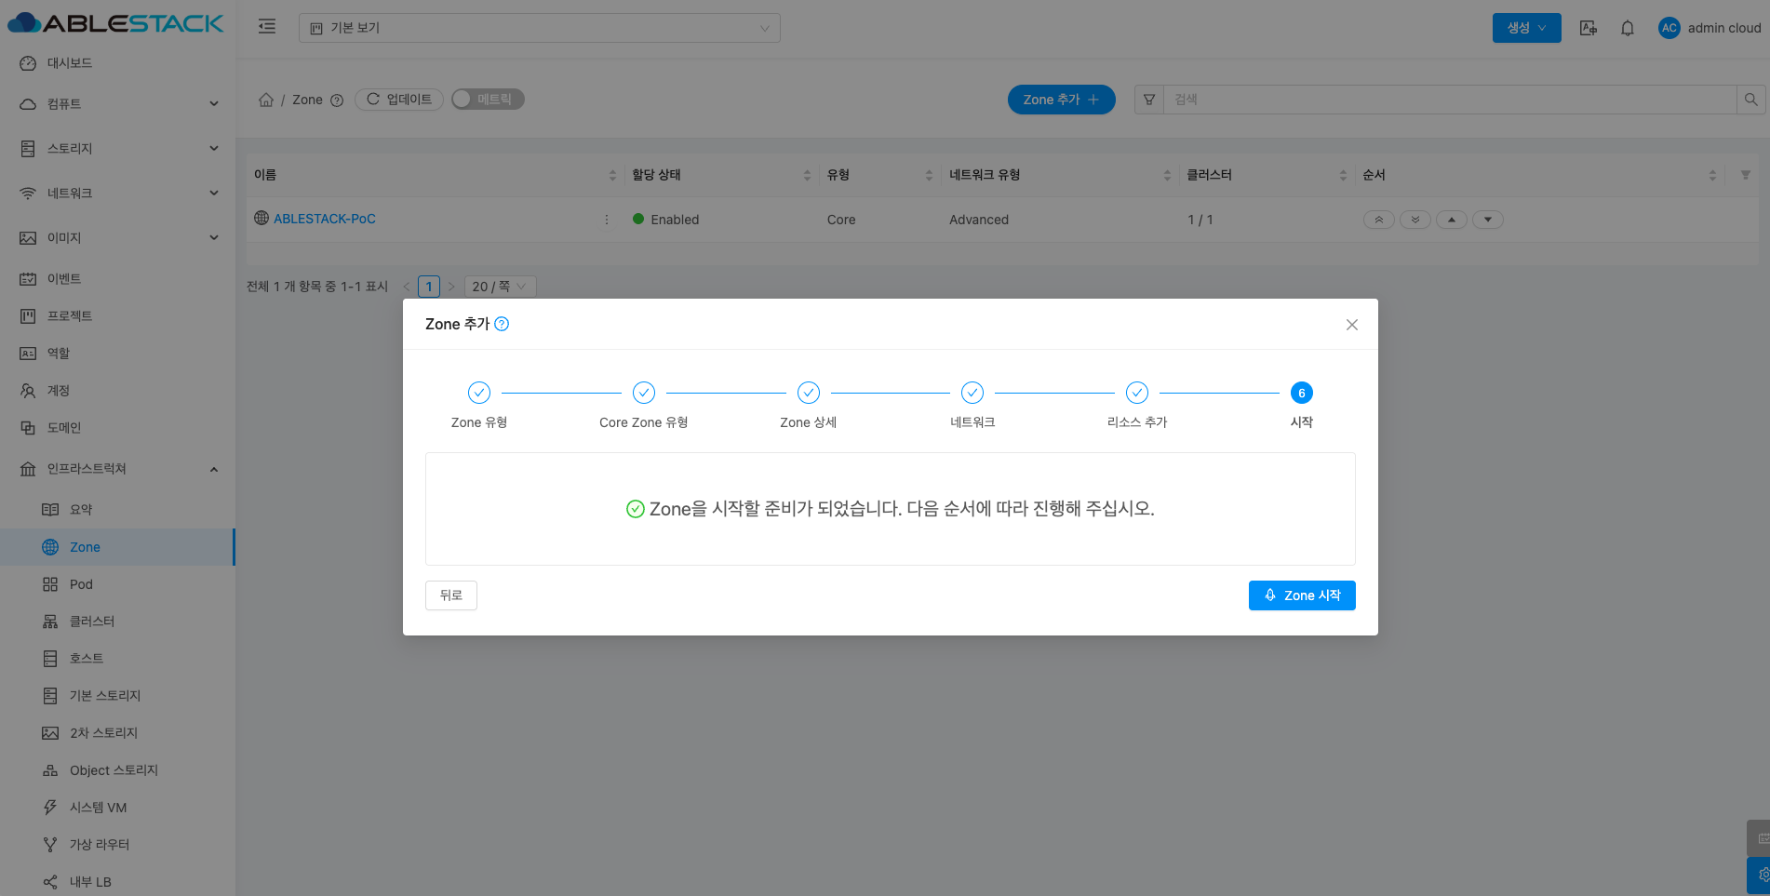Move ABLESTACK-PoC zone up one
1770x896 pixels.
click(x=1452, y=220)
